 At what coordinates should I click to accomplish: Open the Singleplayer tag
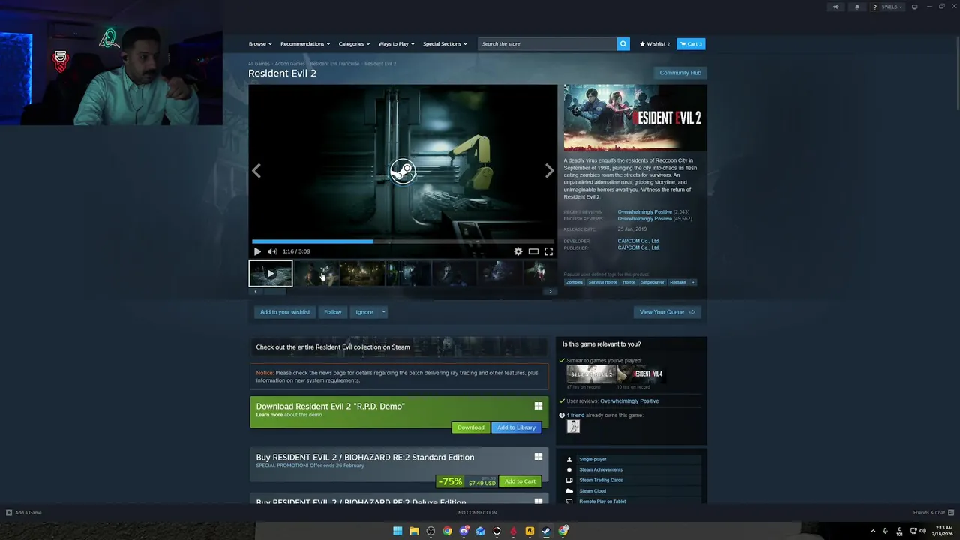pos(652,282)
